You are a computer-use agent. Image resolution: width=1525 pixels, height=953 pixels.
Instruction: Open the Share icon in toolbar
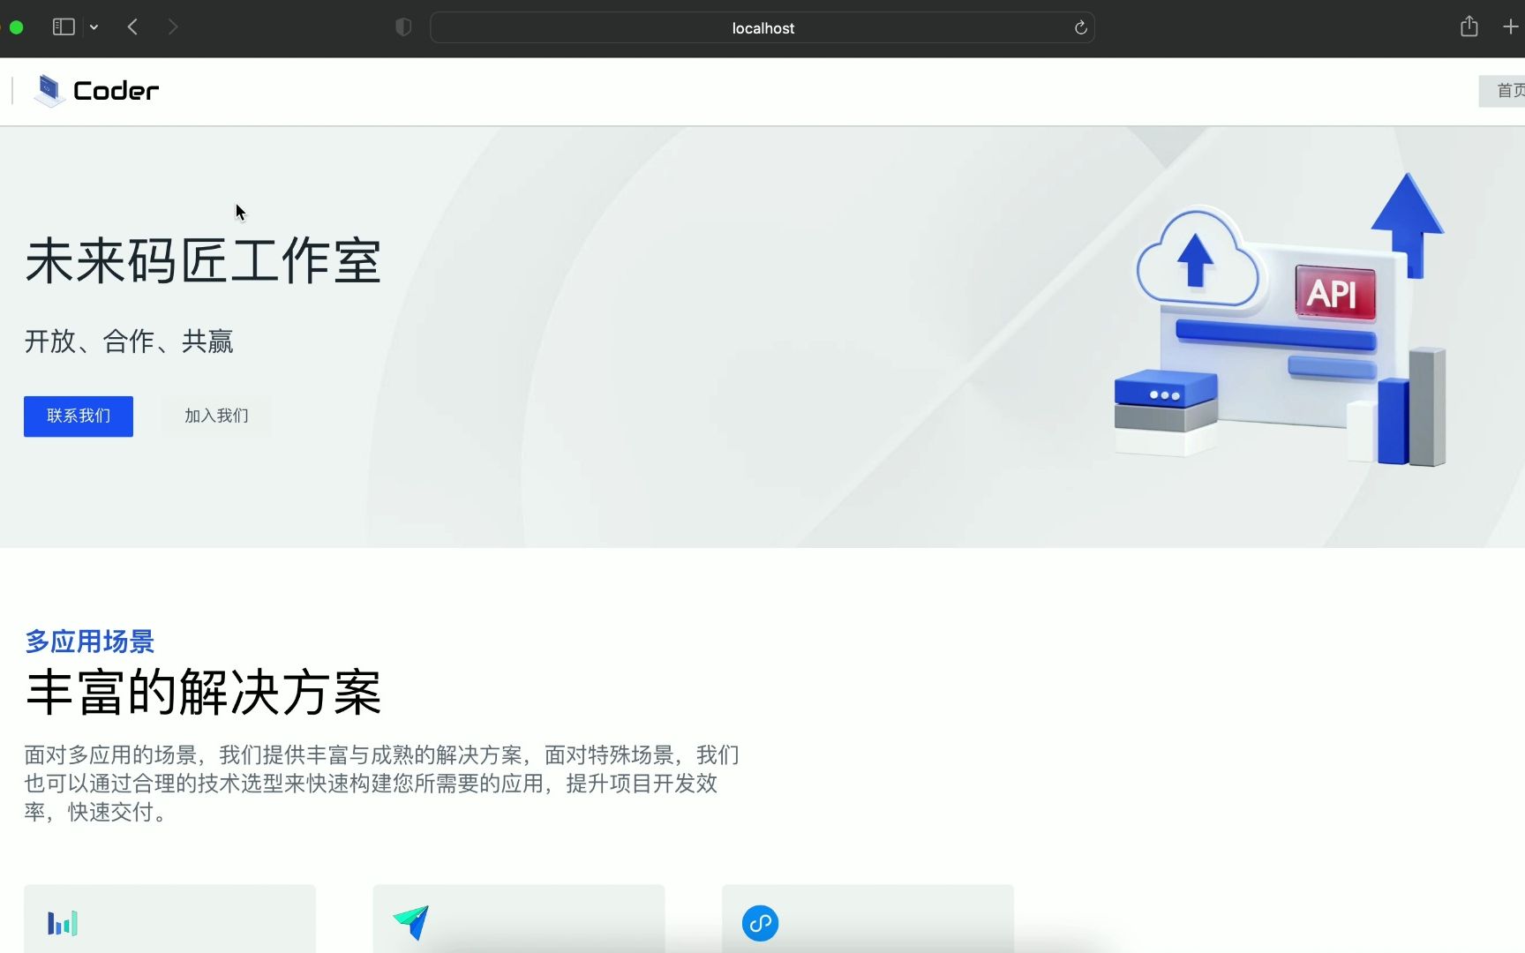tap(1469, 26)
